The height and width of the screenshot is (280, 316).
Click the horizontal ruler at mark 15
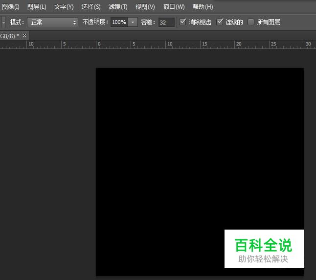click(x=204, y=45)
